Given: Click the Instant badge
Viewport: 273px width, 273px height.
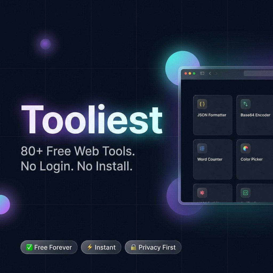Looking at the screenshot, I should click(101, 247).
